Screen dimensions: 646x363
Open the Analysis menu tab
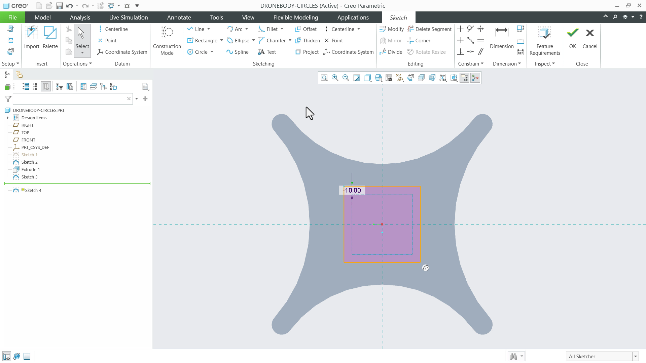(x=80, y=17)
